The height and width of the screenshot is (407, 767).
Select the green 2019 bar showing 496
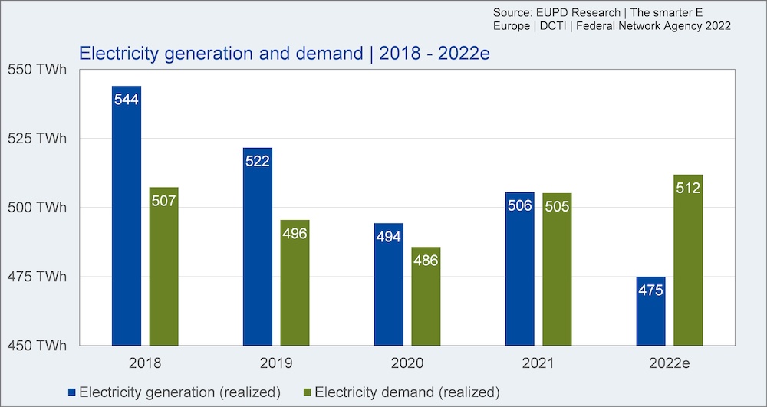[295, 282]
